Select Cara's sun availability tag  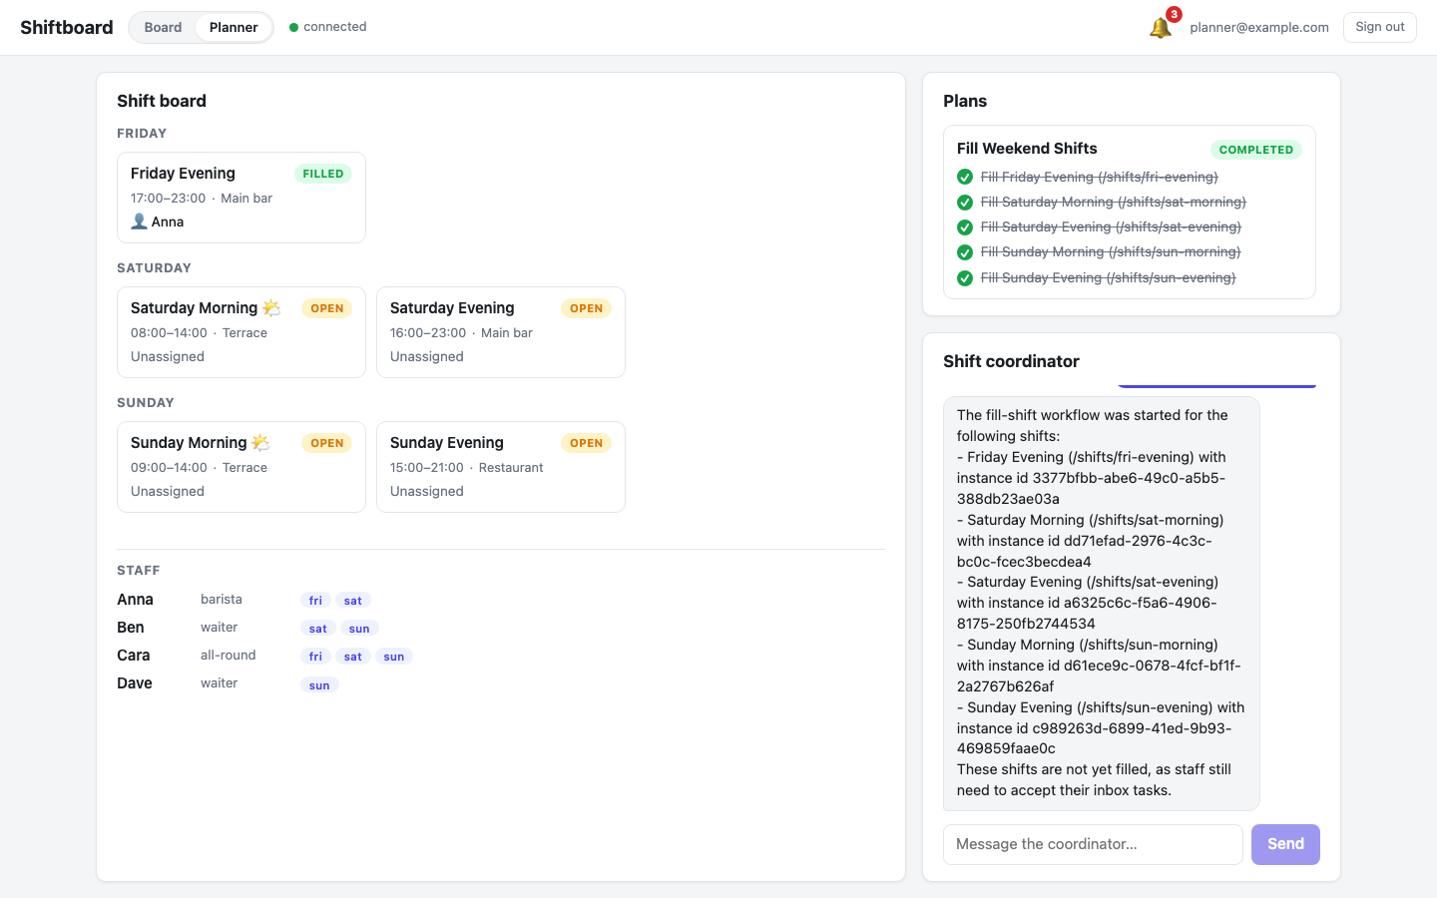pos(394,657)
